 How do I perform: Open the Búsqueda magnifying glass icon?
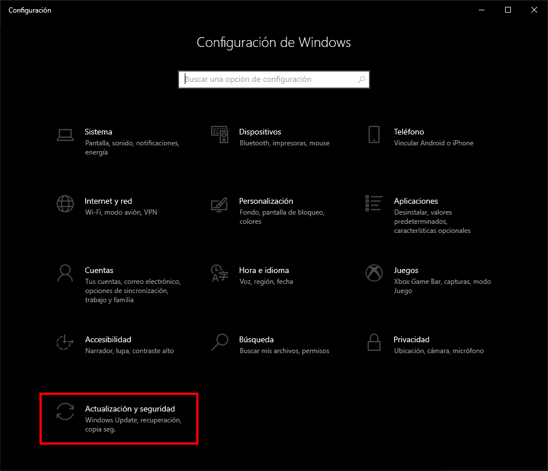219,342
